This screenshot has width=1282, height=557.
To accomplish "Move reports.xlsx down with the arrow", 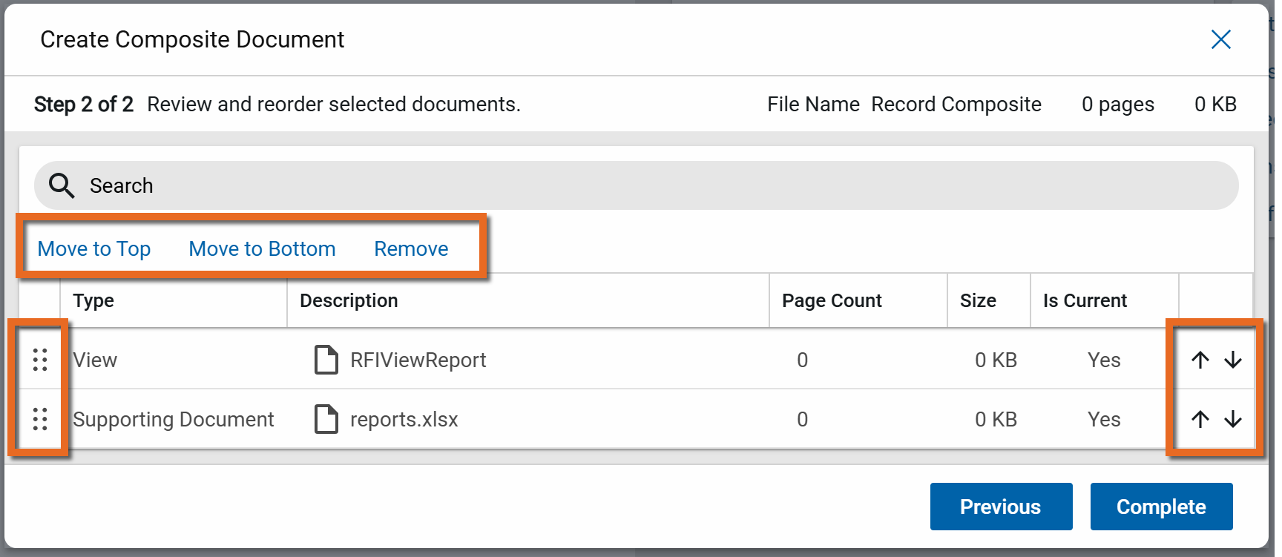I will click(x=1232, y=419).
